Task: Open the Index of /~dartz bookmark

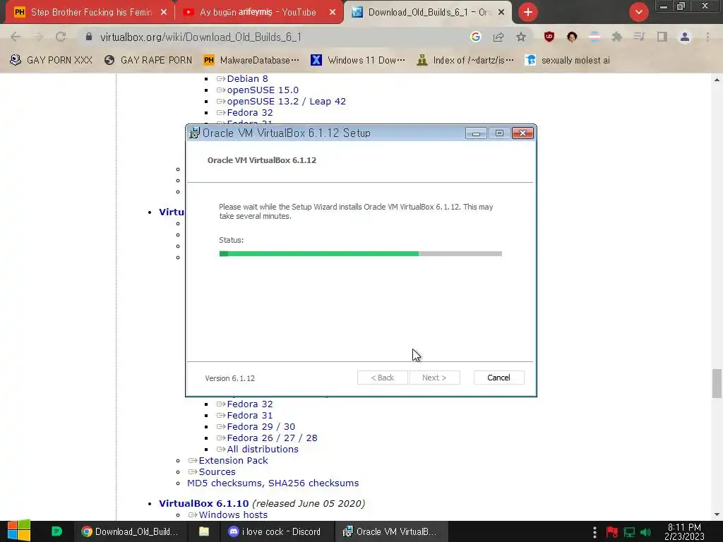Action: (x=465, y=60)
